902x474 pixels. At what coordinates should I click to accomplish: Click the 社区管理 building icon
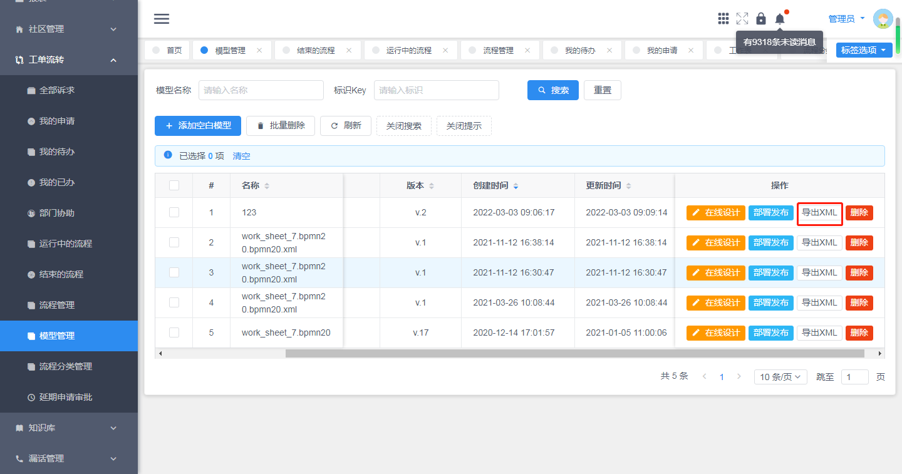(19, 29)
